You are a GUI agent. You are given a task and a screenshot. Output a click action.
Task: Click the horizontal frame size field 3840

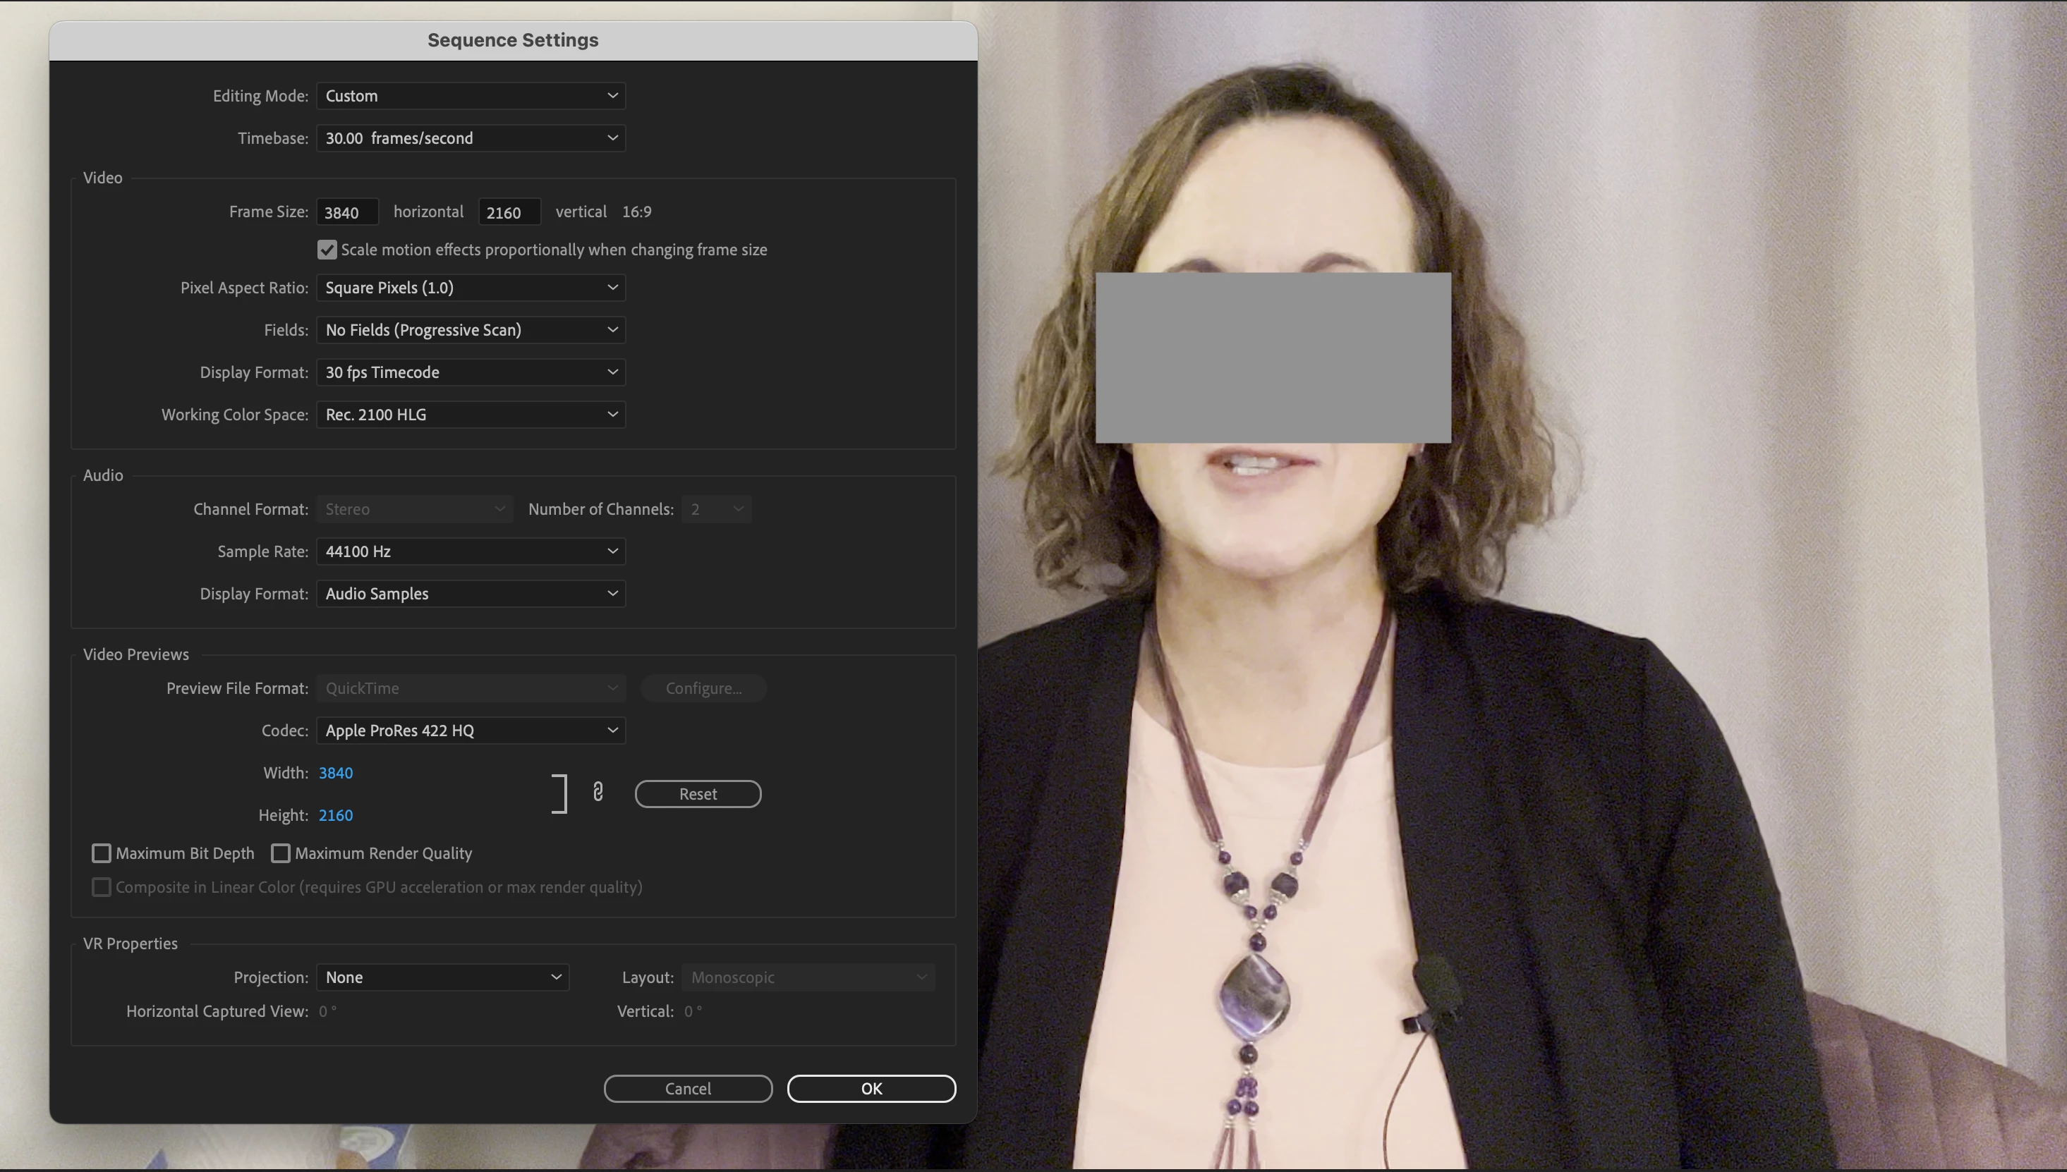coord(347,212)
